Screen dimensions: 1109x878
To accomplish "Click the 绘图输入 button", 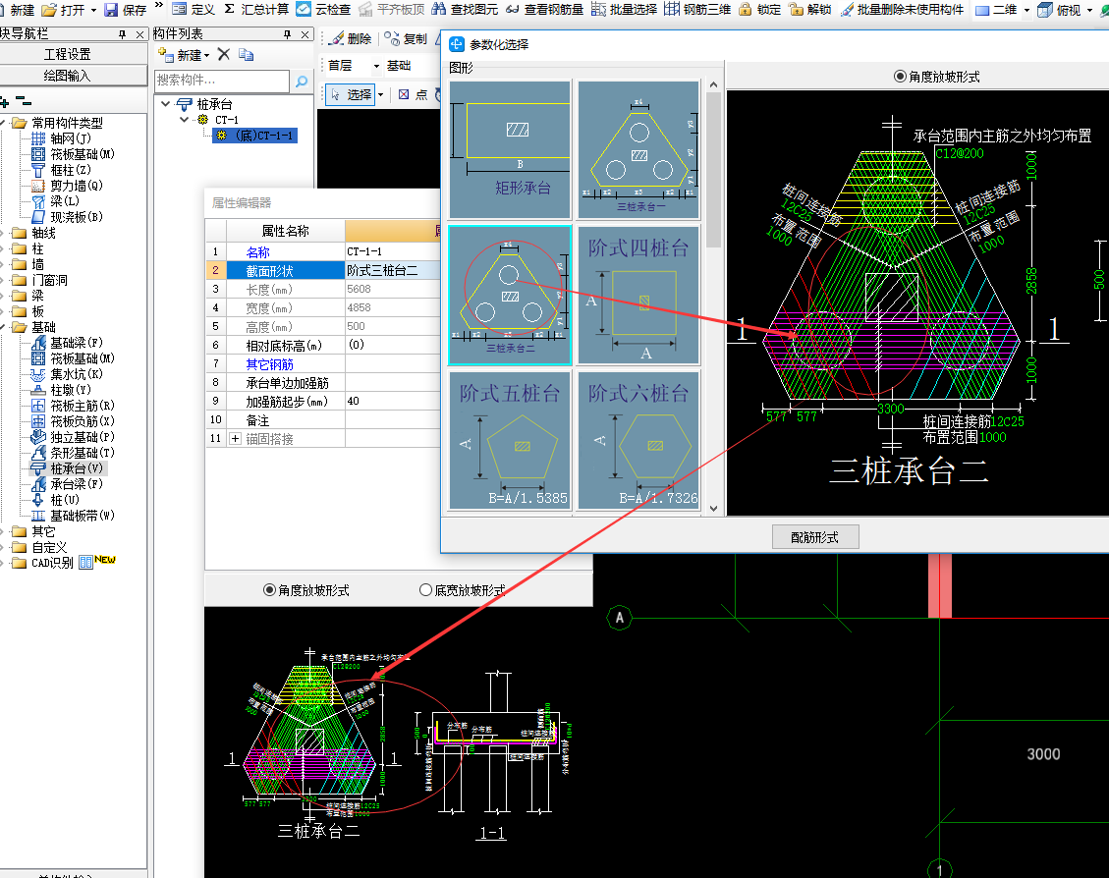I will (x=73, y=76).
